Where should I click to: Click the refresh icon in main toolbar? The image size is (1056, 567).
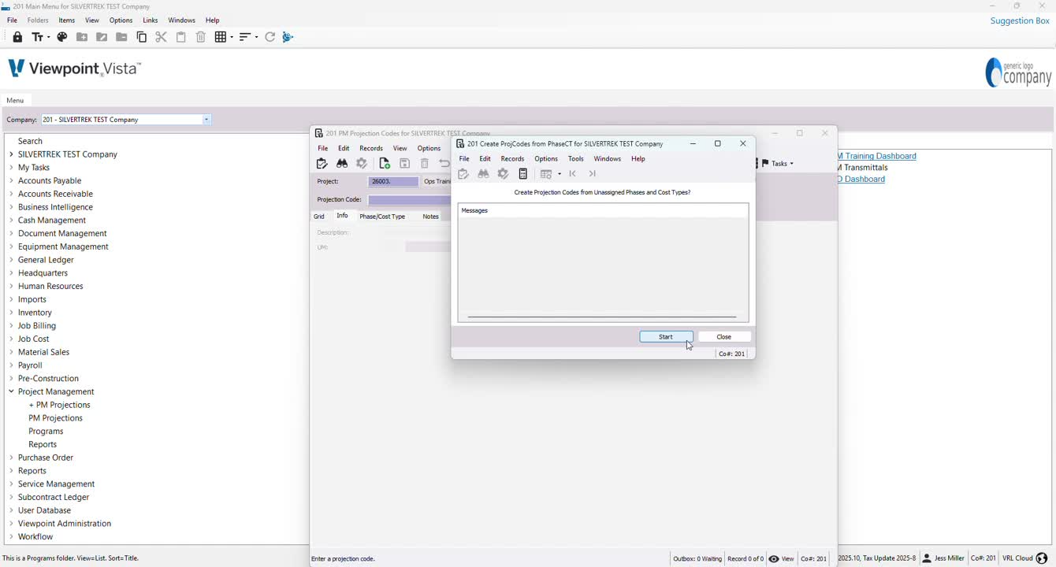tap(270, 37)
